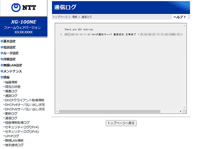View the 障害ログ page
The width and height of the screenshot is (197, 149).
(11, 91)
